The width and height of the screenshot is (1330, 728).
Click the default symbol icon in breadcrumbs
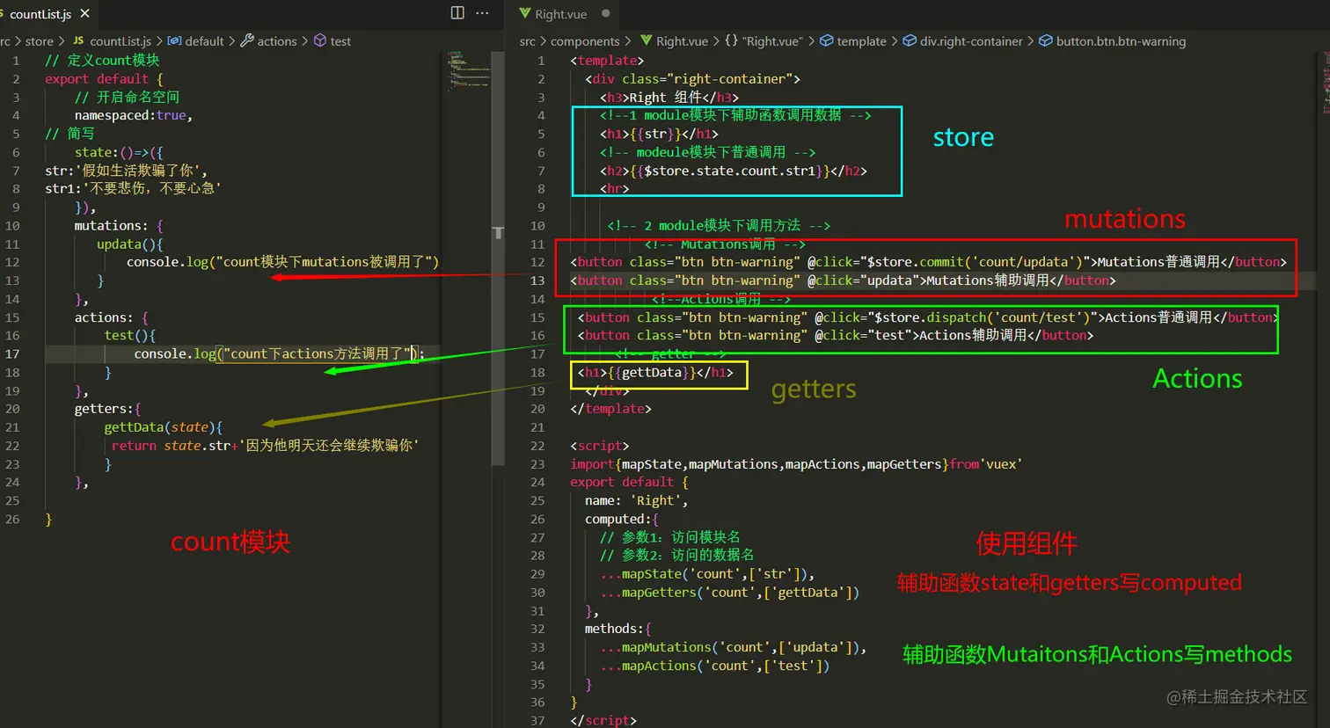tap(174, 40)
